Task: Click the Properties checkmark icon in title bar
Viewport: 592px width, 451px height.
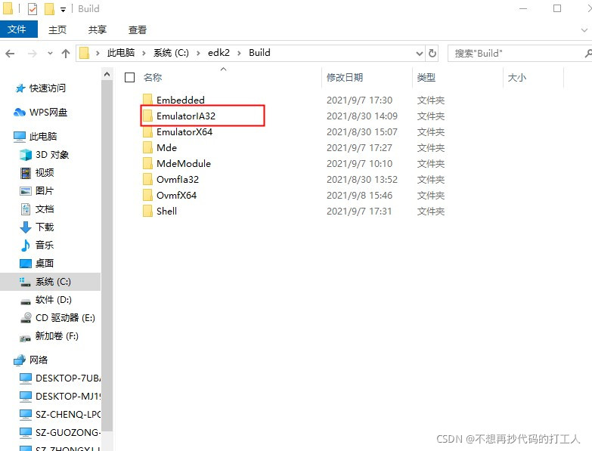Action: pos(33,8)
